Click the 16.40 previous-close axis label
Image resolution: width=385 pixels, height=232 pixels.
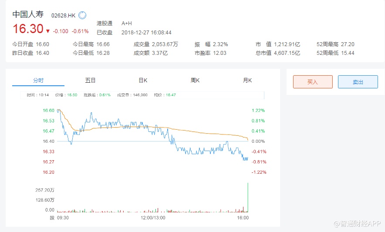tap(48, 141)
